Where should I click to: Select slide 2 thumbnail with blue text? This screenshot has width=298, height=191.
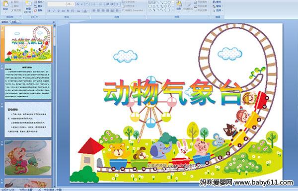(28, 82)
